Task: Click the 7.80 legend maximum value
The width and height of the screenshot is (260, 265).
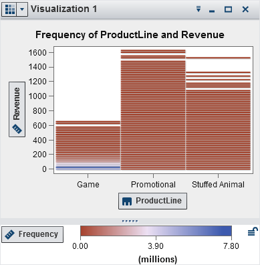Action: (x=231, y=246)
